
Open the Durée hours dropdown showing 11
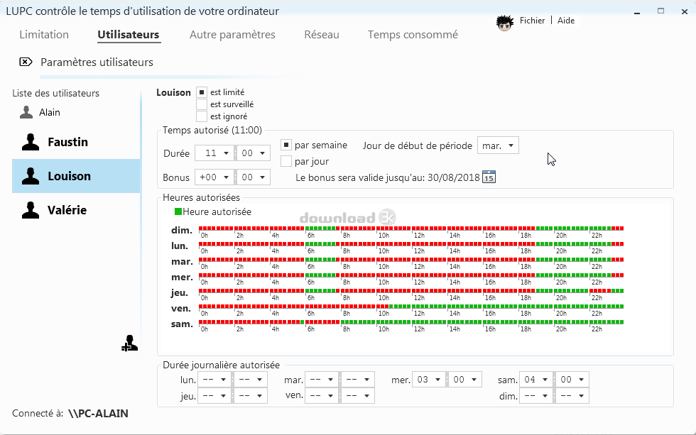(x=214, y=153)
